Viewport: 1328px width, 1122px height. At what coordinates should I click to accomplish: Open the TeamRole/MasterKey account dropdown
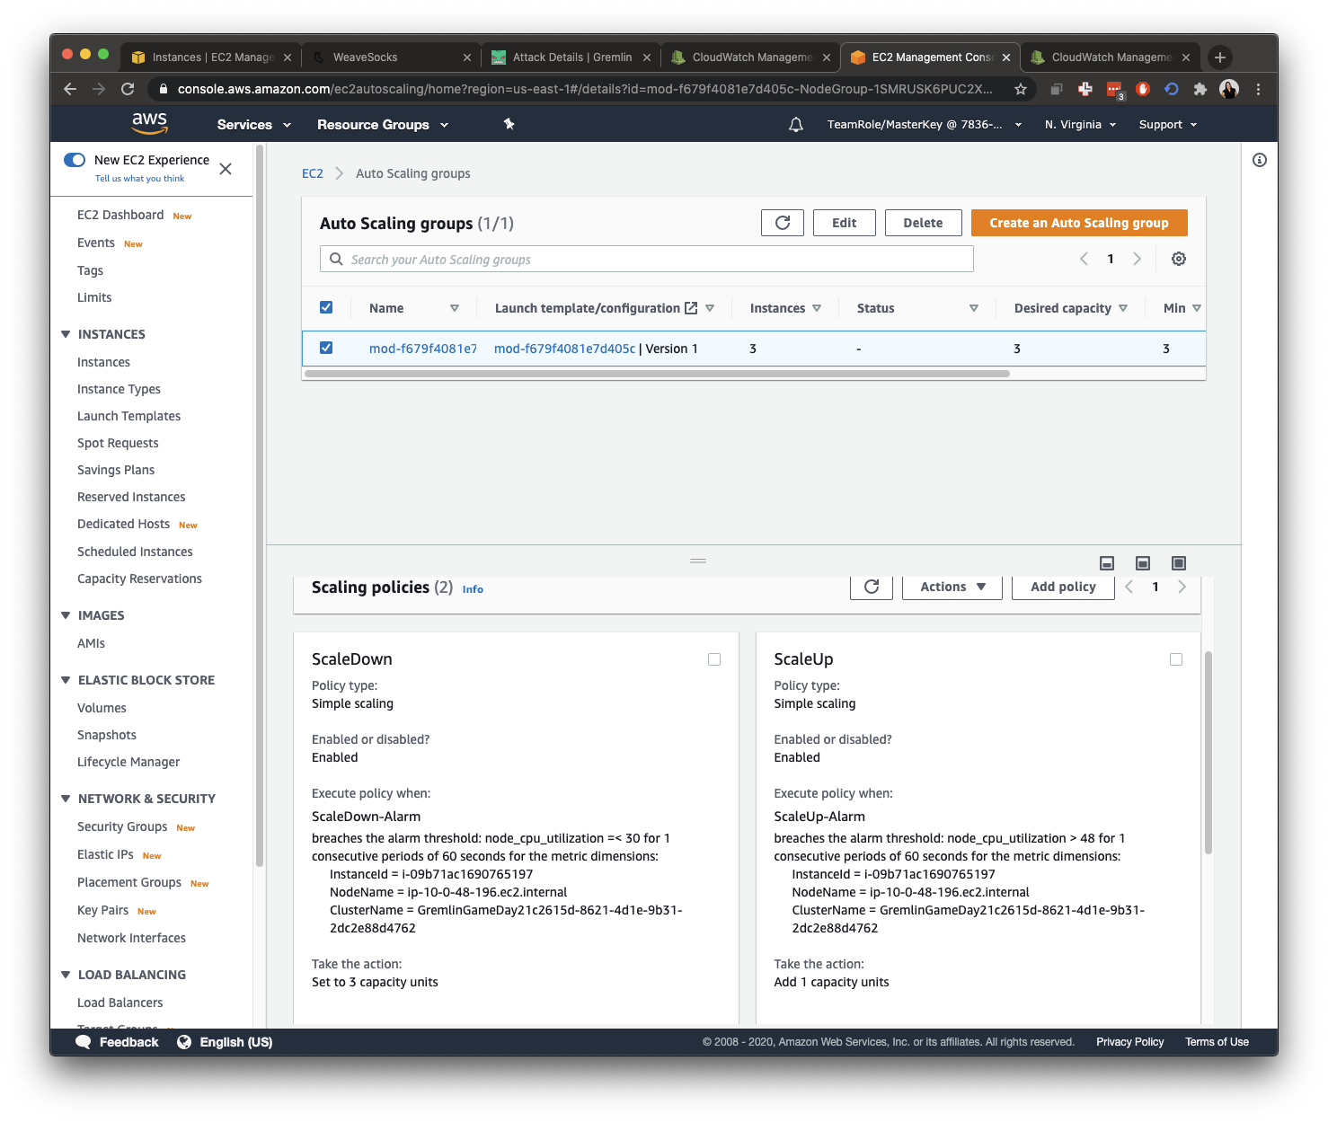click(925, 125)
